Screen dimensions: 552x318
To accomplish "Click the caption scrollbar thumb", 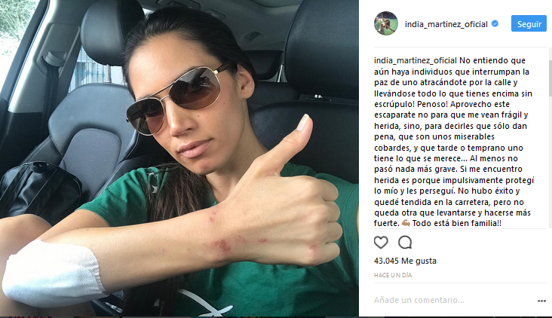I will 550,78.
